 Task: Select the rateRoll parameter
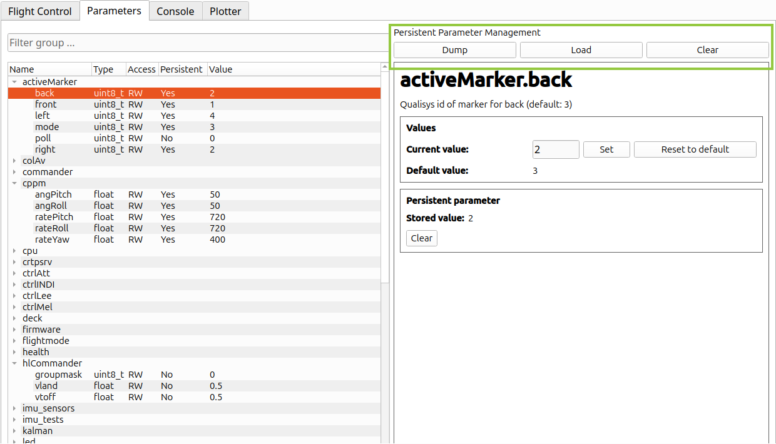coord(194,228)
